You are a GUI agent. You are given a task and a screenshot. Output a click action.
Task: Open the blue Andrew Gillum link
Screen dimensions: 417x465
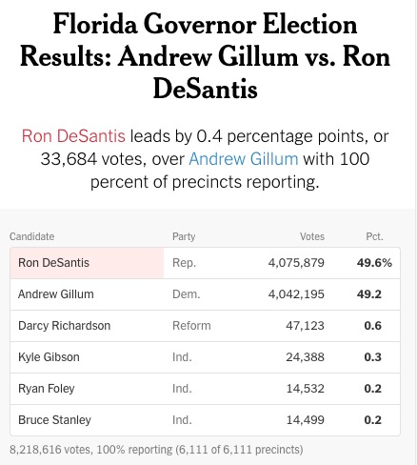point(244,159)
